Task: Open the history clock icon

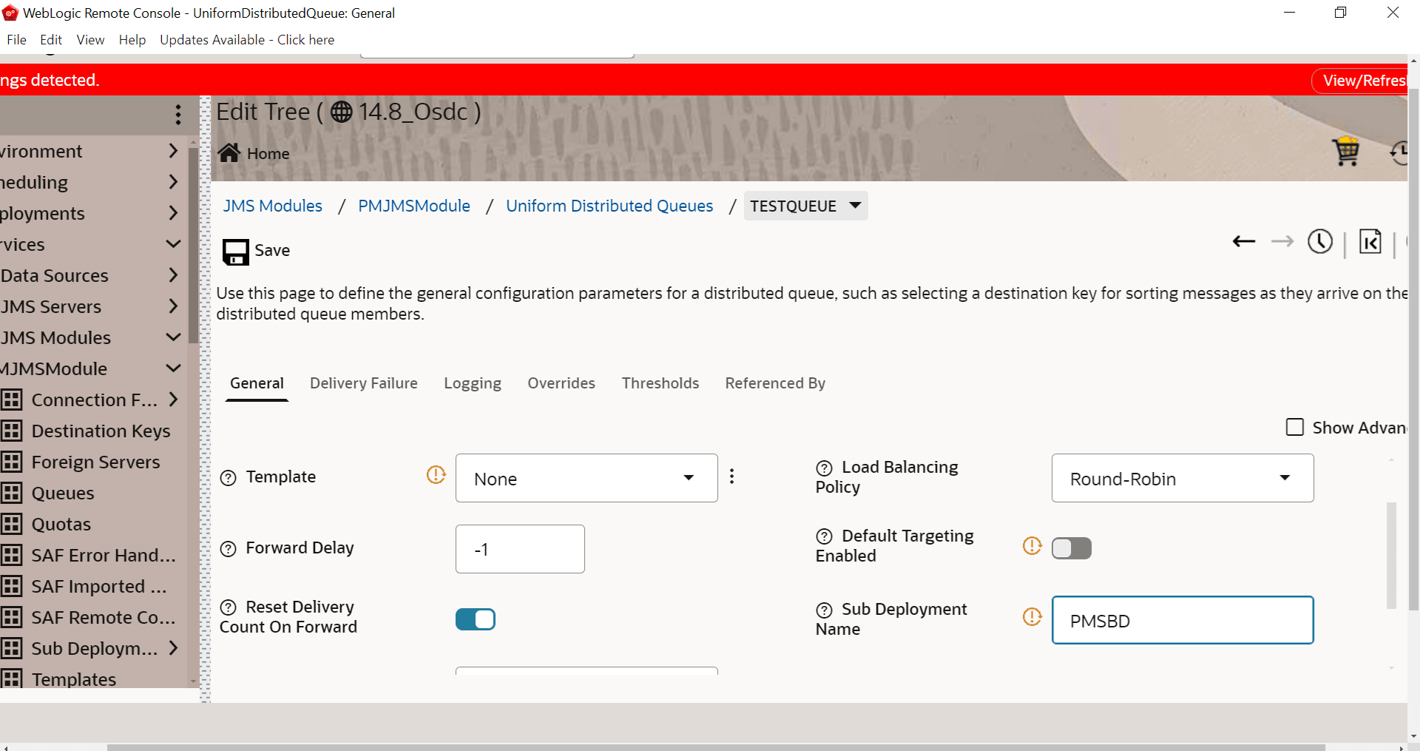Action: (1320, 241)
